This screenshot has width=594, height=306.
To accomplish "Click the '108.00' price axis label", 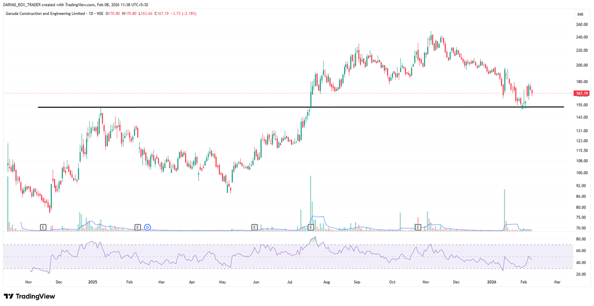I will click(581, 161).
